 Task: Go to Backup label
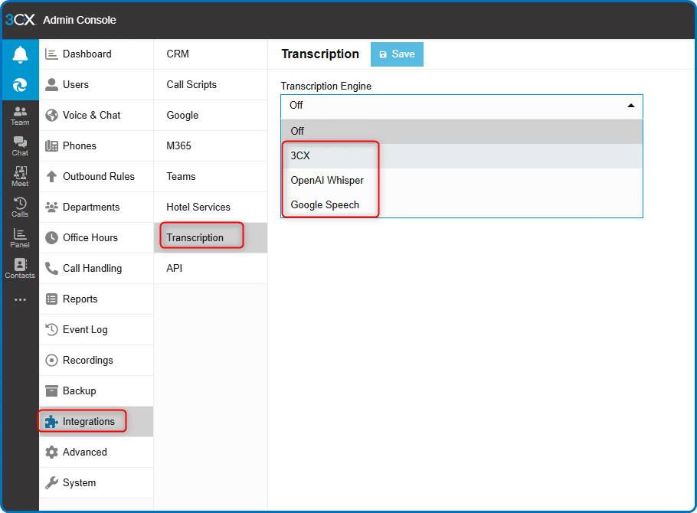tap(80, 390)
